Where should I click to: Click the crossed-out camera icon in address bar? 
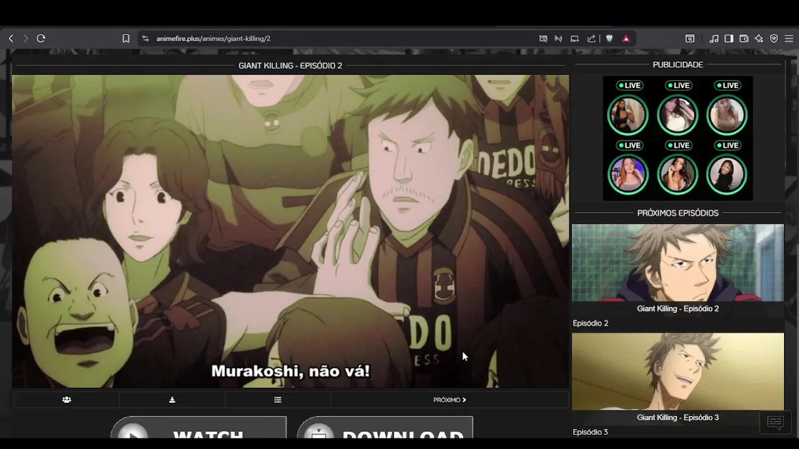pos(544,39)
